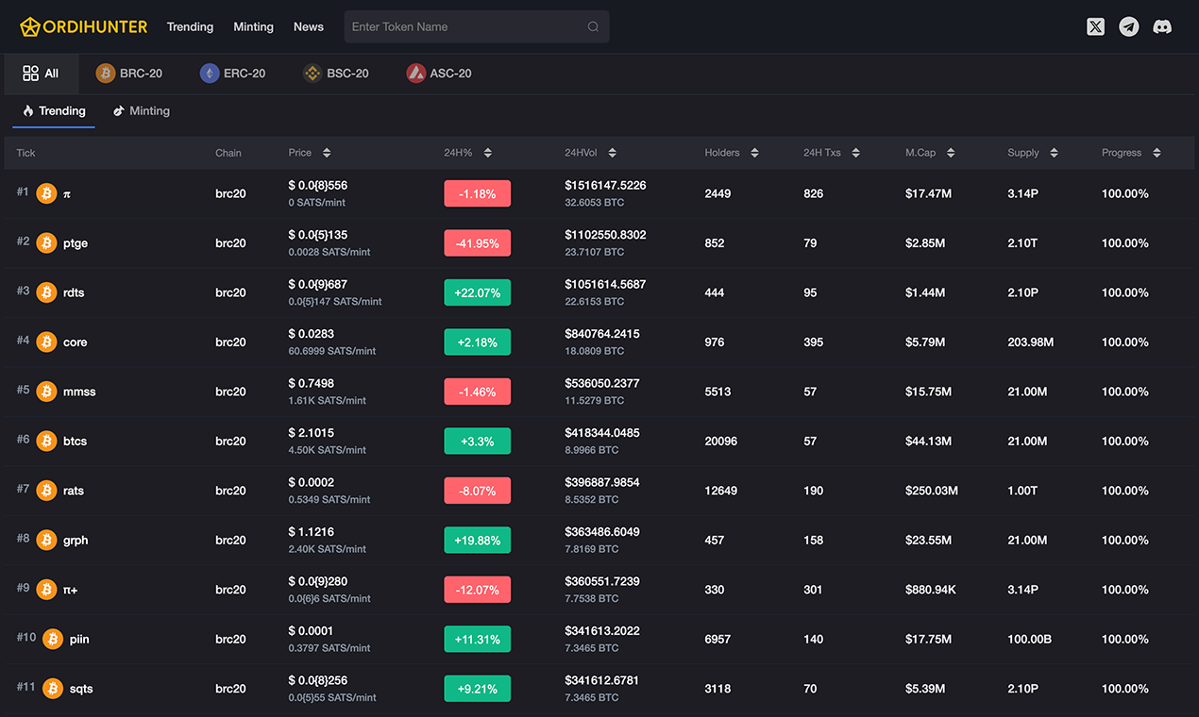The width and height of the screenshot is (1199, 717).
Task: Sort by 24HVol column arrows
Action: (x=612, y=153)
